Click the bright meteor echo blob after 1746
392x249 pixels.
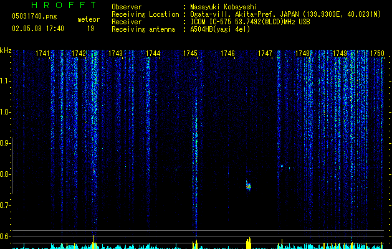pos(248,186)
